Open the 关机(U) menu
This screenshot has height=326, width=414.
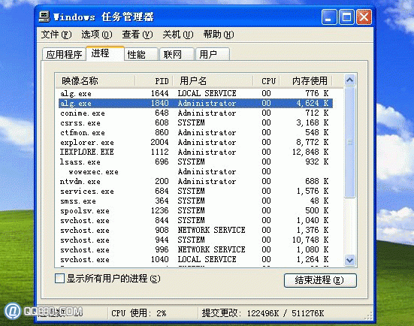pyautogui.click(x=177, y=35)
